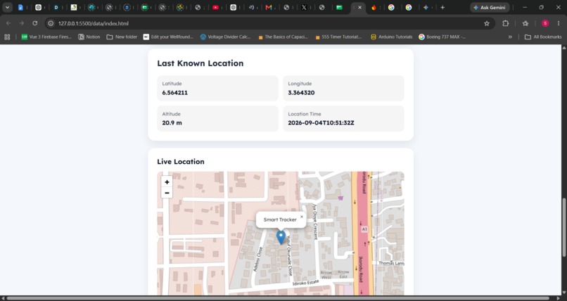Screen dimensions: 567x301
Task: Go back to the previous page
Action: click(8, 23)
